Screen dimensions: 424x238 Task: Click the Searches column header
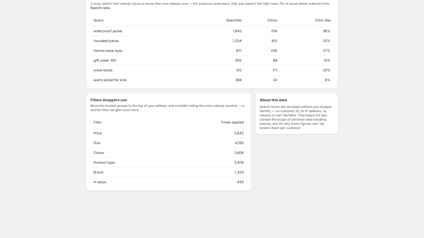(234, 20)
